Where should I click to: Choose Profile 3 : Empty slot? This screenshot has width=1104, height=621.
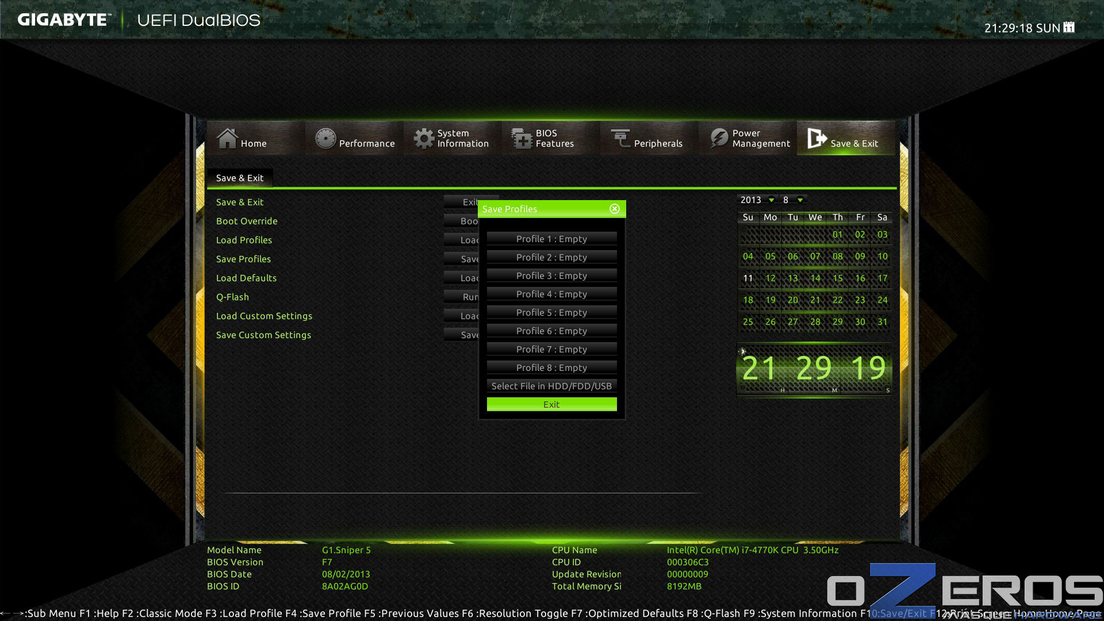551,275
